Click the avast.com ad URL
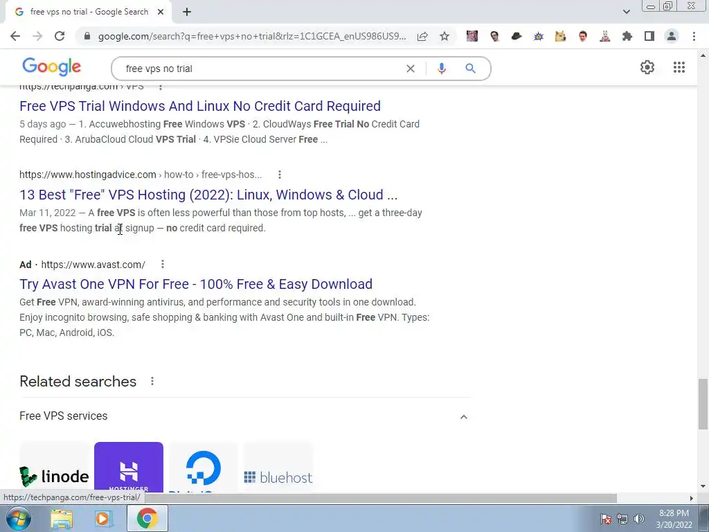 (93, 265)
